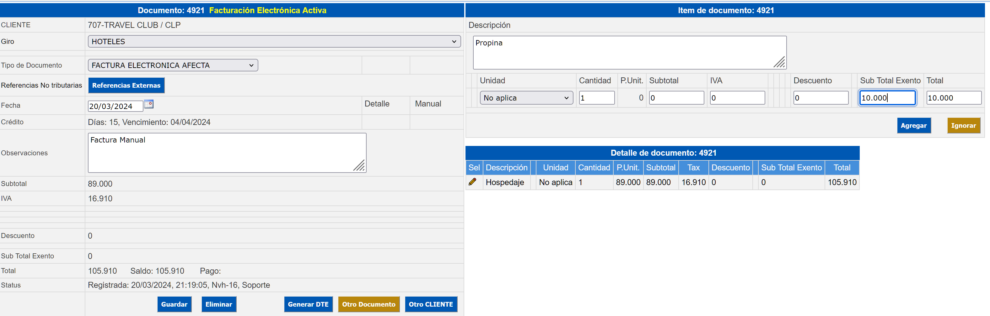Click the Status text Registrada: 20/03/2024

(179, 285)
